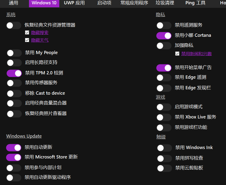Screen dimensions: 226x185
Task: Switch to the 通用 tab
Action: pos(14,4)
